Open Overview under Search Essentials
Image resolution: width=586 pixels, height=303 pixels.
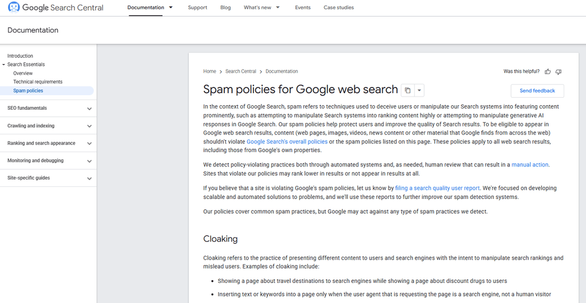point(23,73)
